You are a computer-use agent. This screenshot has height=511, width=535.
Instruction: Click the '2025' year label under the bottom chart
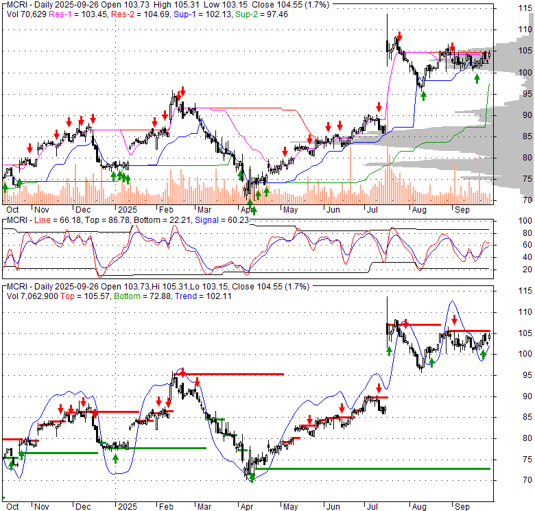coord(128,507)
